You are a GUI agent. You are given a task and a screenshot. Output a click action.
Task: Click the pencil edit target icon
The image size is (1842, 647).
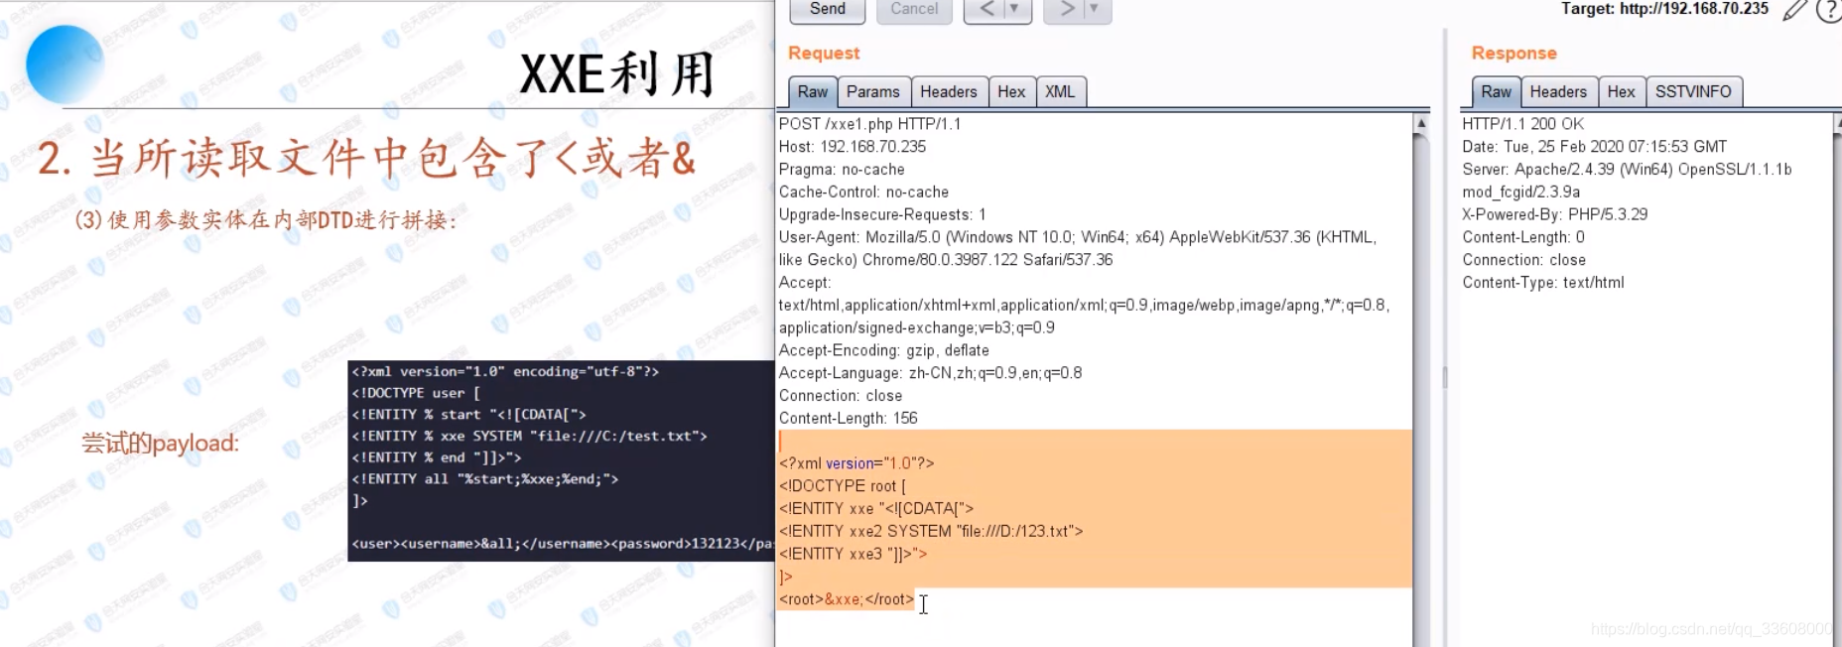(1794, 10)
